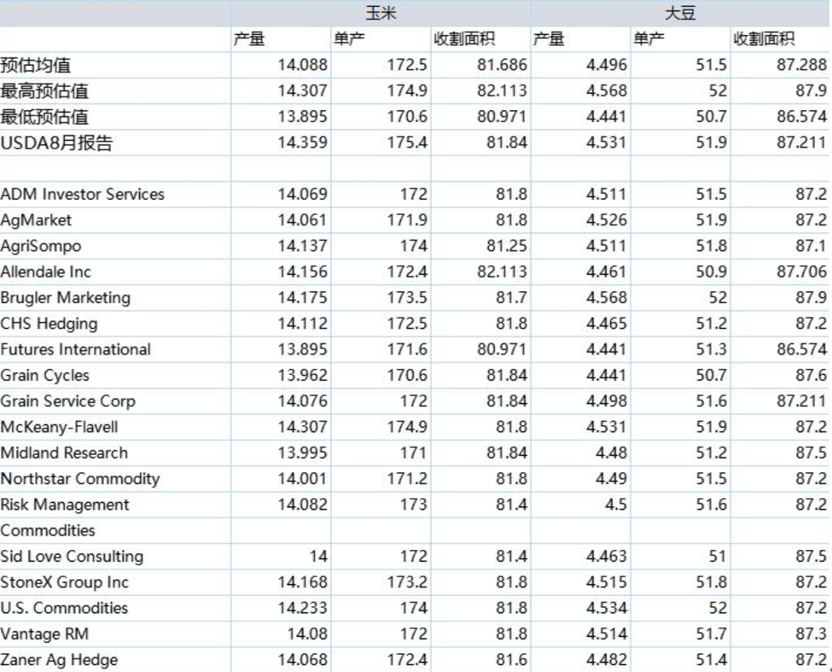Image resolution: width=832 pixels, height=672 pixels.
Task: Click U.S. Commodities corn production 14.233
Action: [302, 608]
